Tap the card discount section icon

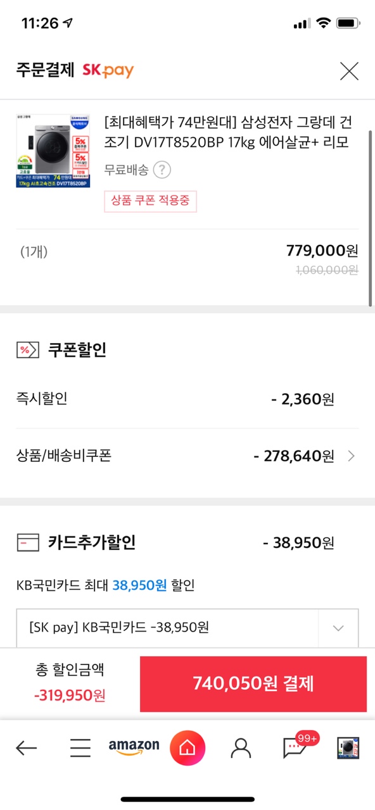(27, 543)
